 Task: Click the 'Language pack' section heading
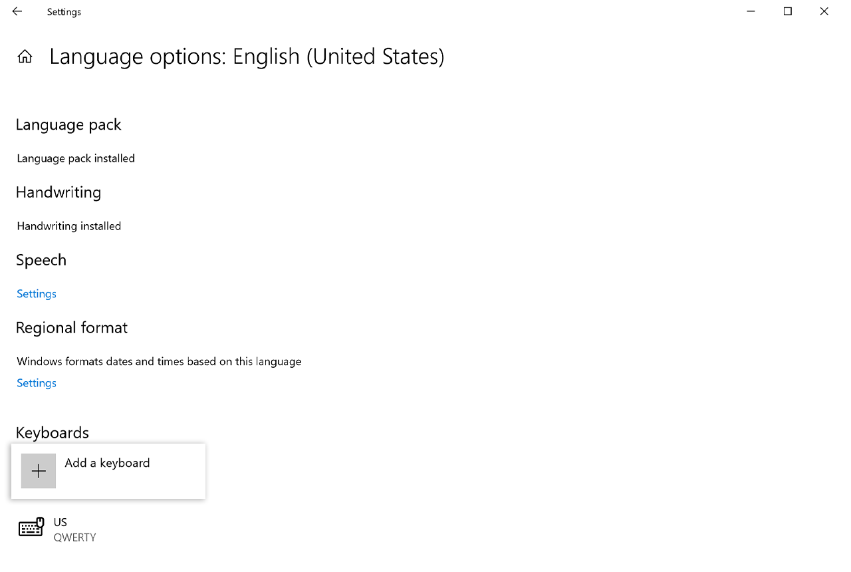click(x=68, y=125)
